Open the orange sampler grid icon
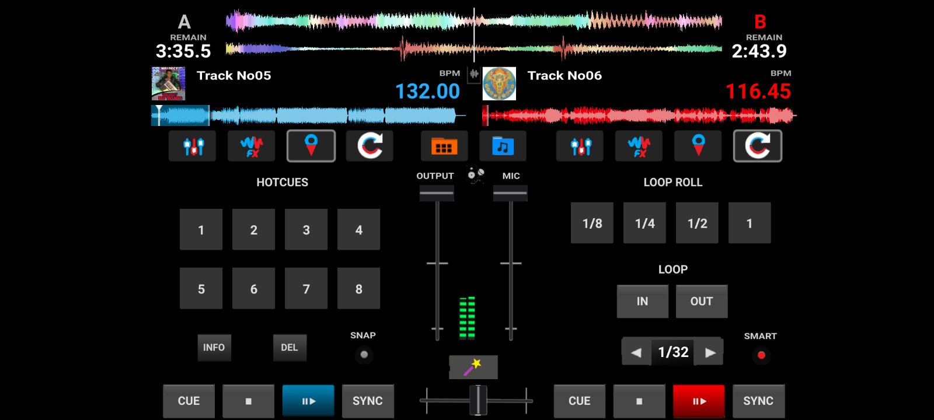Image resolution: width=934 pixels, height=420 pixels. 444,146
